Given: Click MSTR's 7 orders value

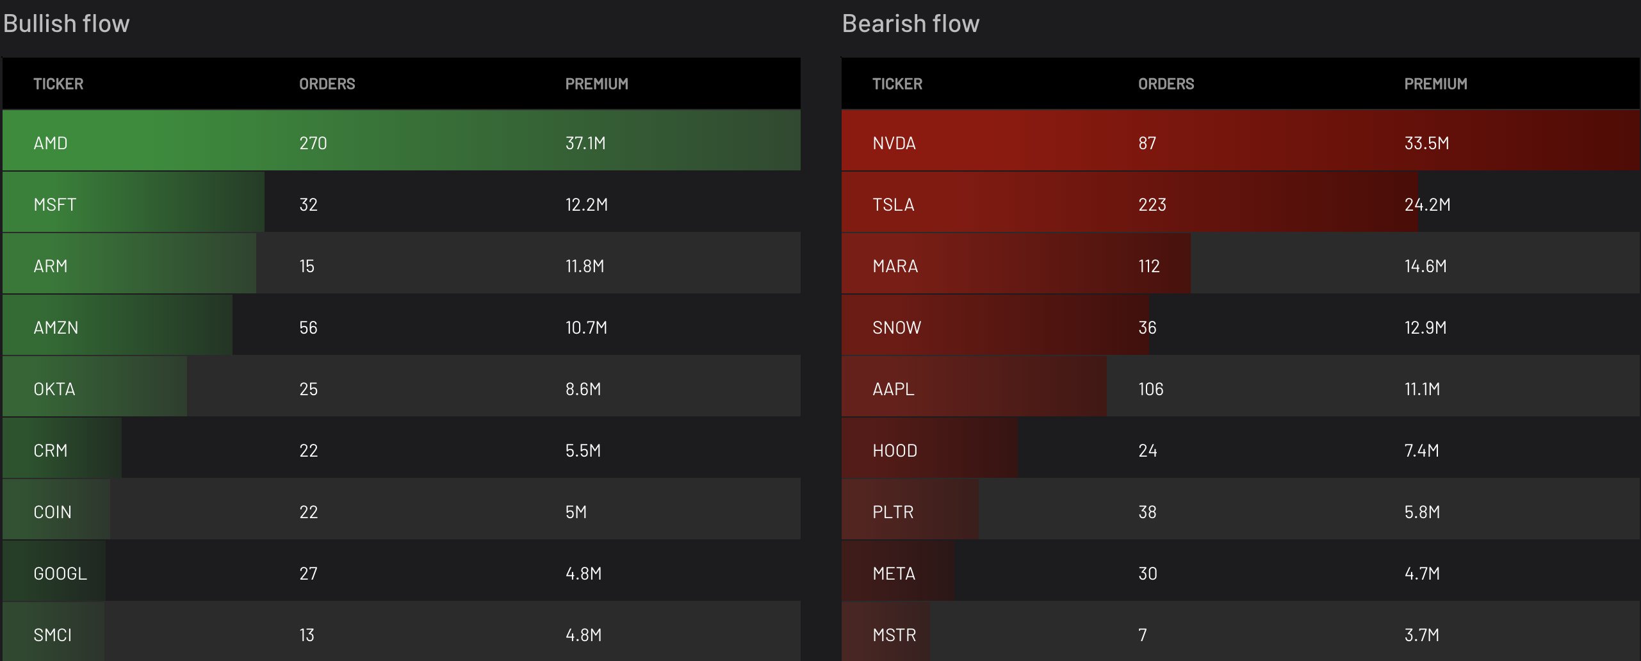Looking at the screenshot, I should tap(1143, 635).
